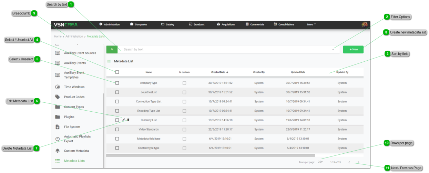This screenshot has width=429, height=173.
Task: Open the Broadcast menu
Action: (x=196, y=24)
